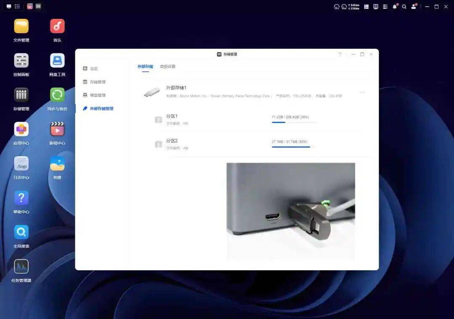Switch to the 外部存储 tab

[x=145, y=66]
